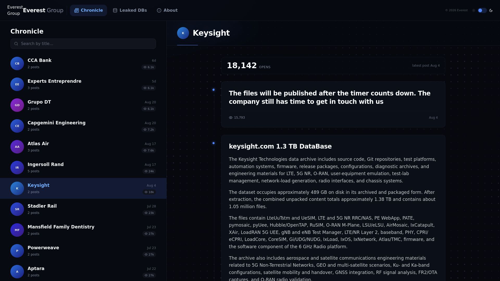Image resolution: width=500 pixels, height=281 pixels.
Task: Click the 7.6k views badge
Action: point(149,150)
